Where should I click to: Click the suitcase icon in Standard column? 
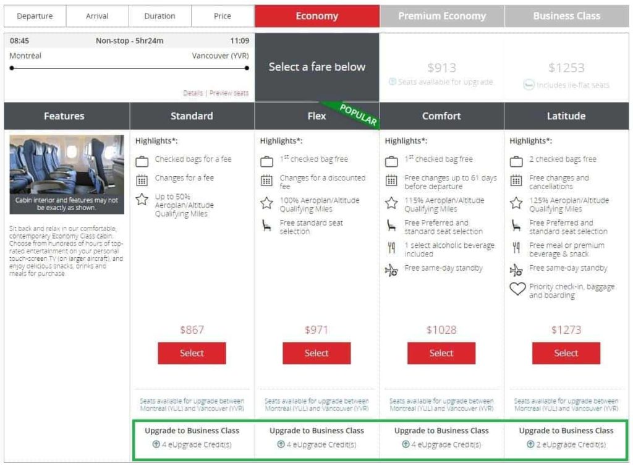pos(142,162)
